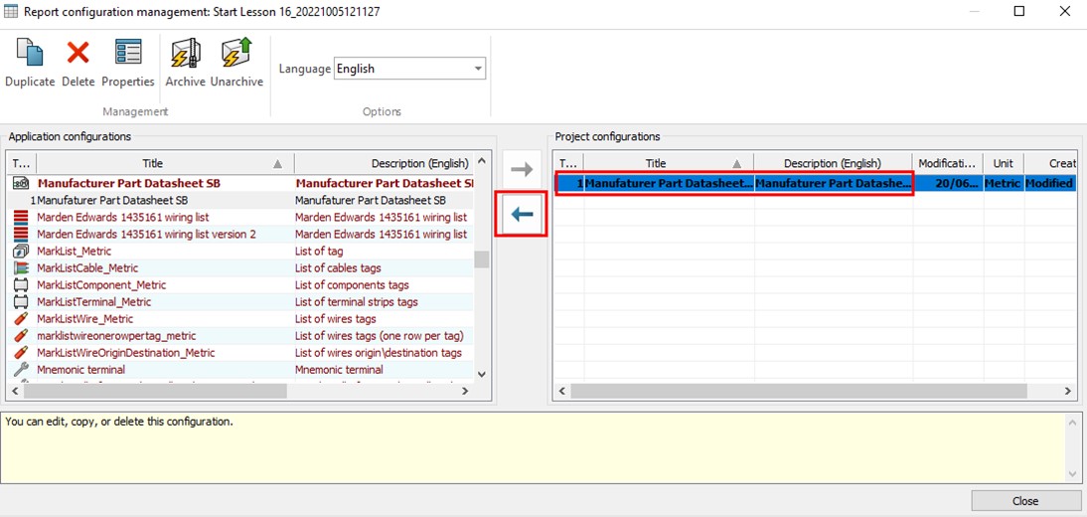Image resolution: width=1087 pixels, height=517 pixels.
Task: Select Marden Edwards 1435161 wiring list version 2
Action: point(146,235)
